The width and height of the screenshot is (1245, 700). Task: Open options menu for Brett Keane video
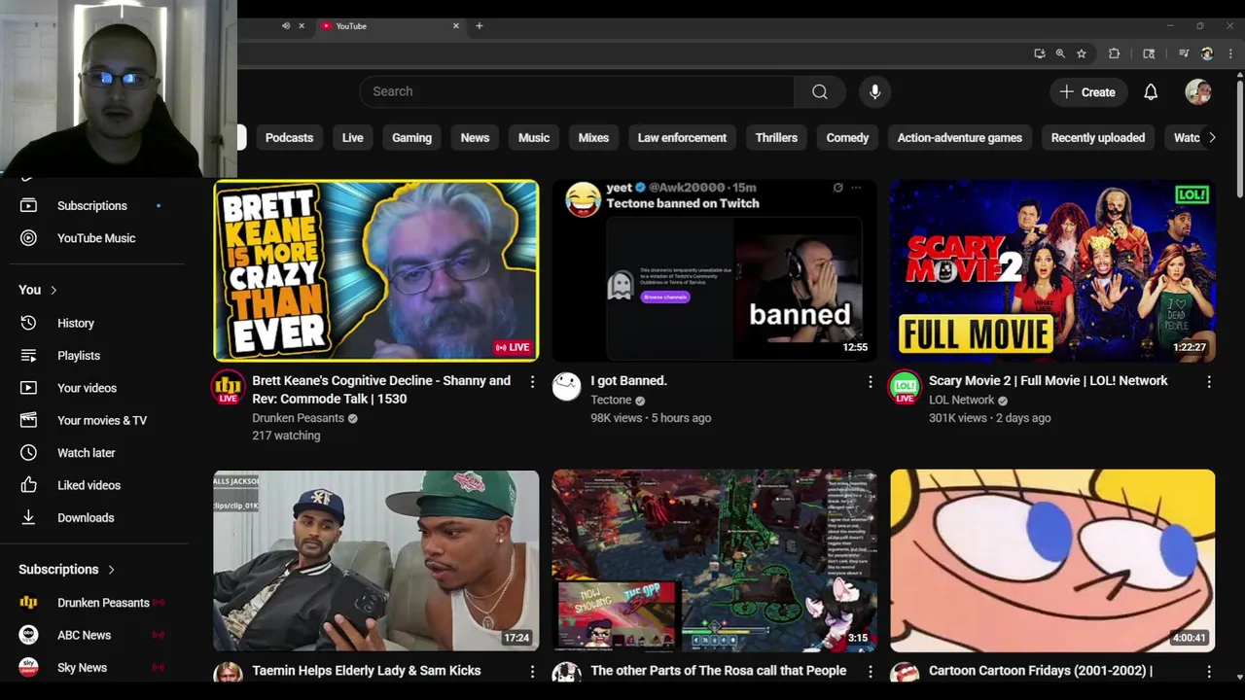(x=532, y=382)
